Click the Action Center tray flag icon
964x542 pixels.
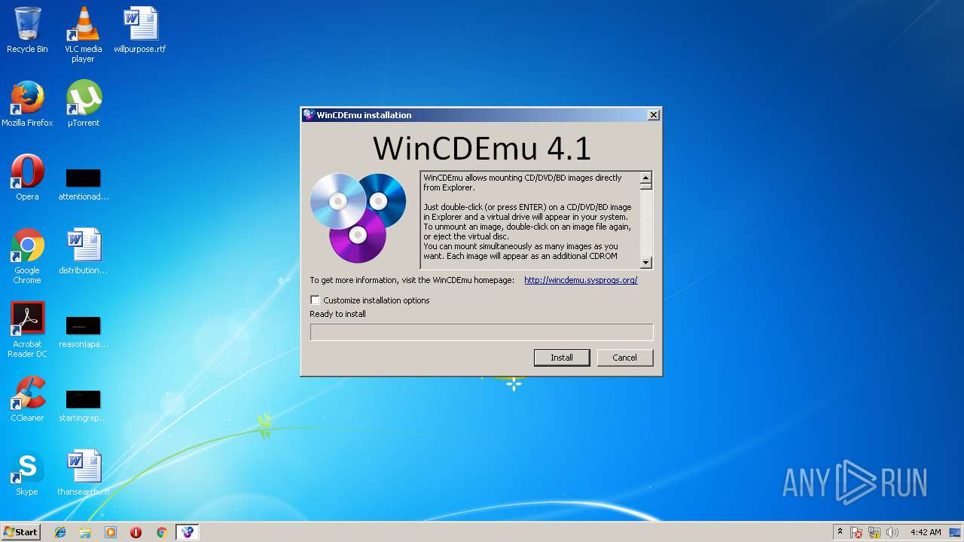tap(857, 532)
